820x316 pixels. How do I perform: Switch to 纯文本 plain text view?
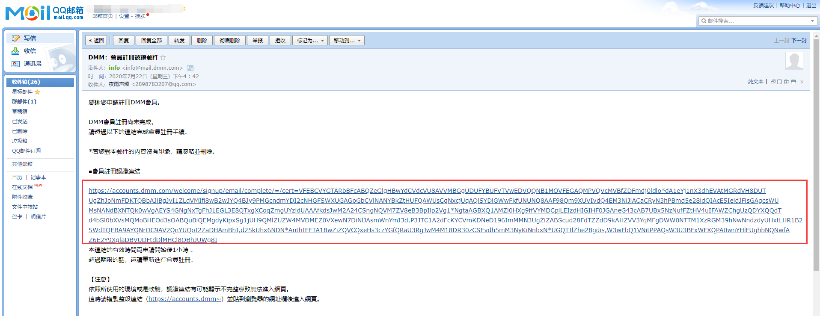(x=756, y=82)
